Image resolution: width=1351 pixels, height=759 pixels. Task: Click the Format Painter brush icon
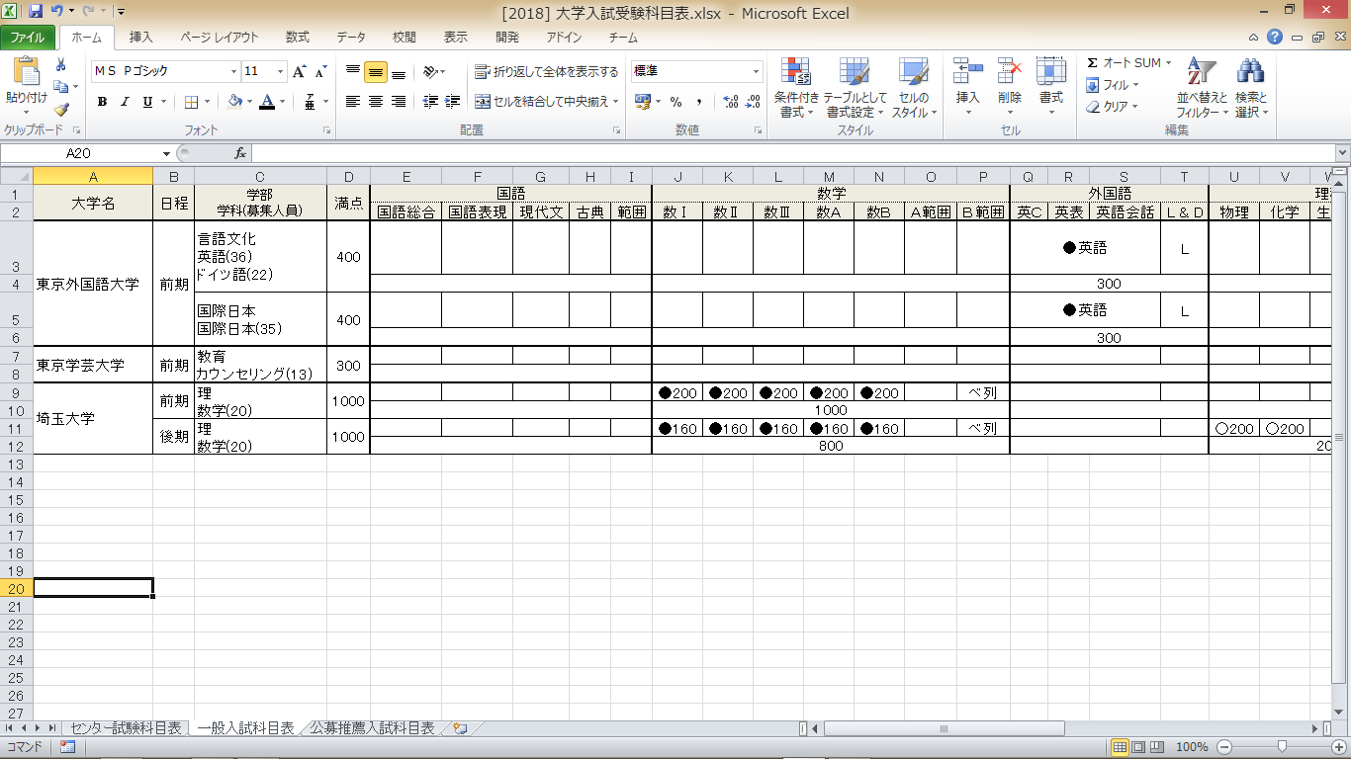pyautogui.click(x=61, y=110)
